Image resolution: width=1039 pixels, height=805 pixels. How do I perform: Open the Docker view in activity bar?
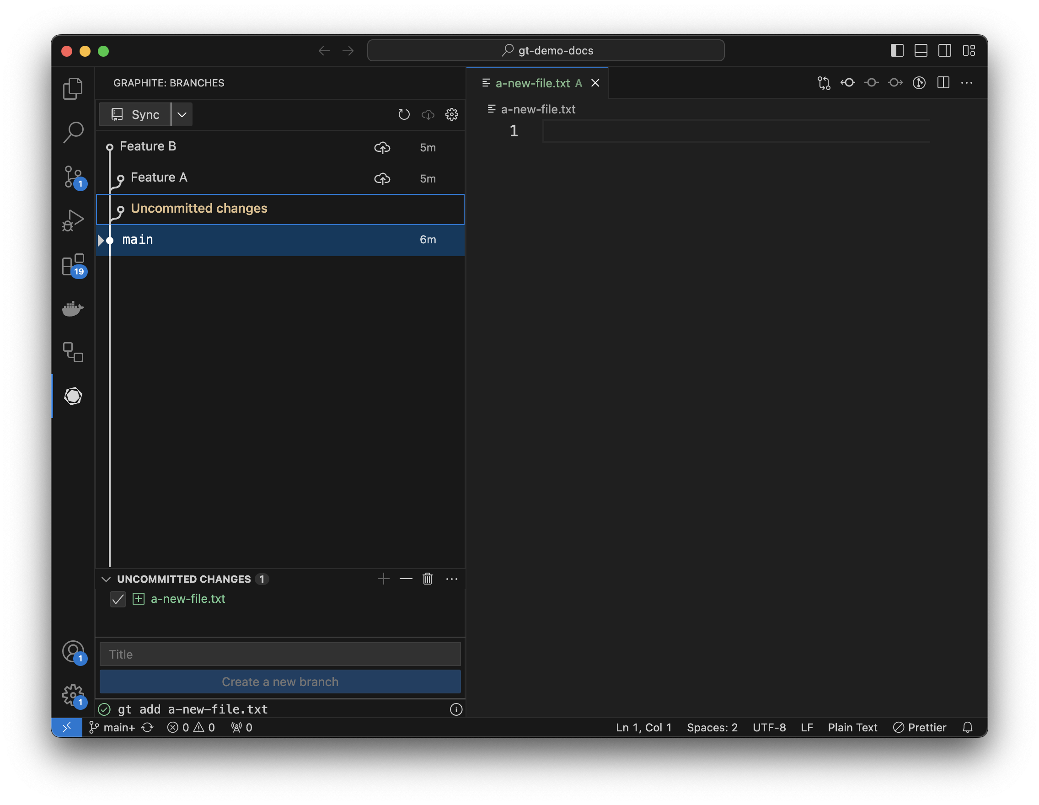[73, 308]
